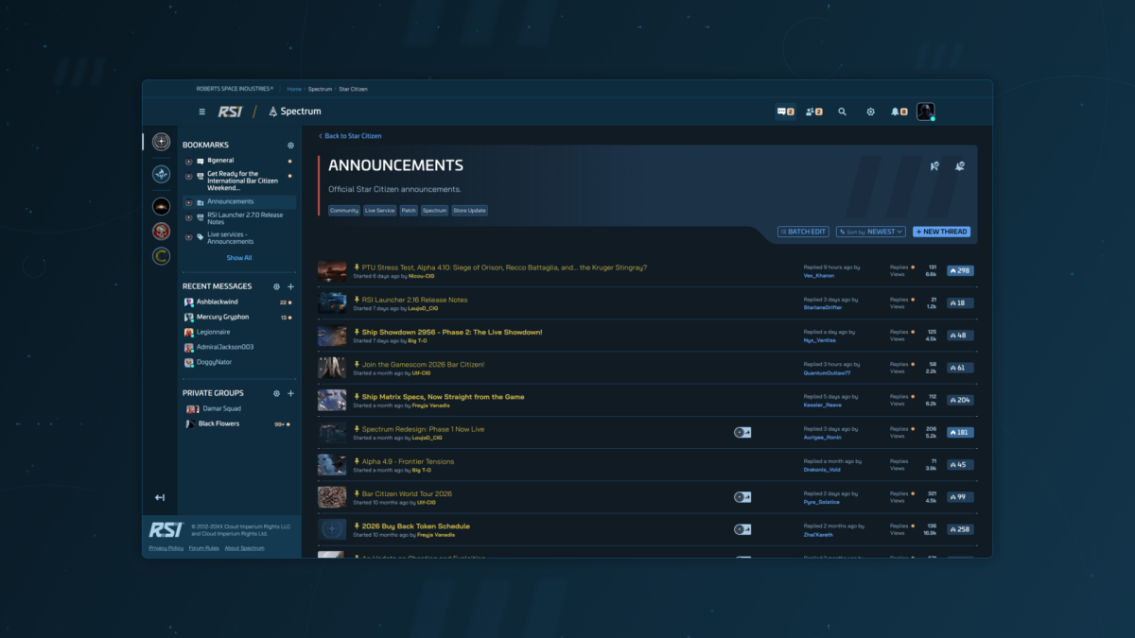Go Back to Star Citizen
Screen dimensions: 1135x638
[350, 136]
